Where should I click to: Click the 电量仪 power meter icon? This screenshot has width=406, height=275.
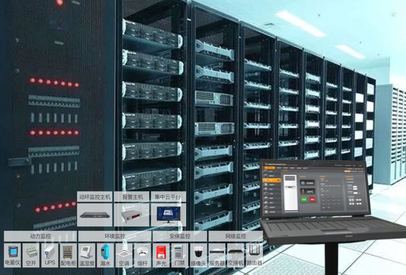pos(12,252)
